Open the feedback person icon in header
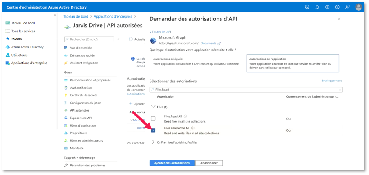 pos(347,7)
